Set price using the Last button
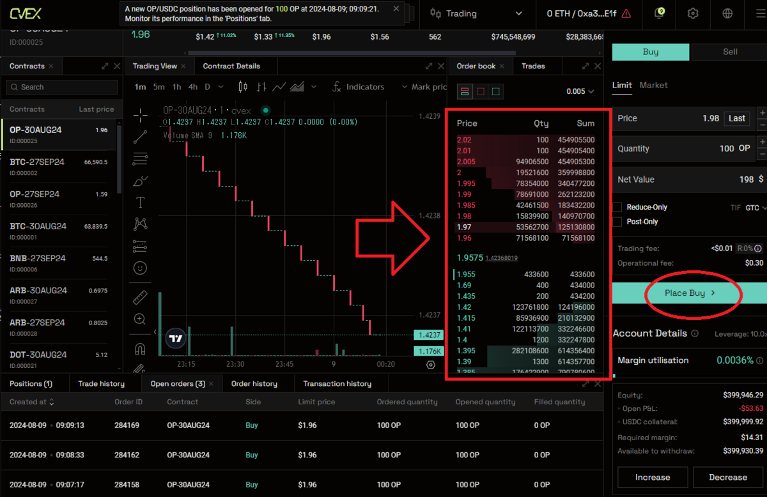The width and height of the screenshot is (767, 497). pos(737,118)
